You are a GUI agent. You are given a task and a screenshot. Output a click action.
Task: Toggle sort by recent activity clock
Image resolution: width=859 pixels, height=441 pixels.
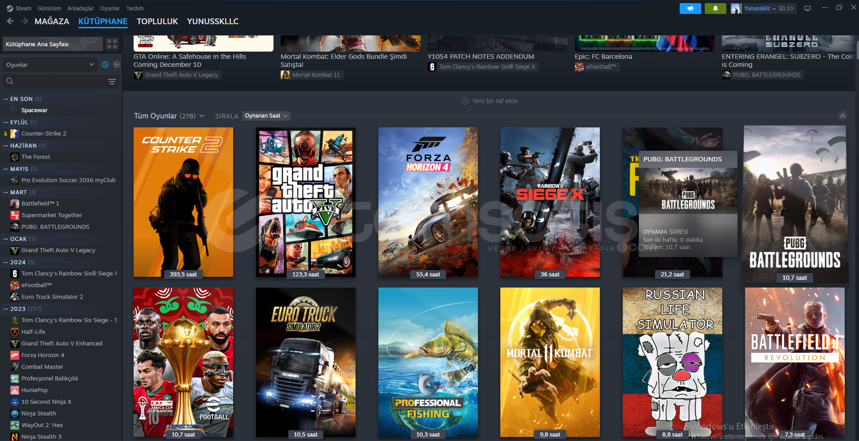(105, 65)
